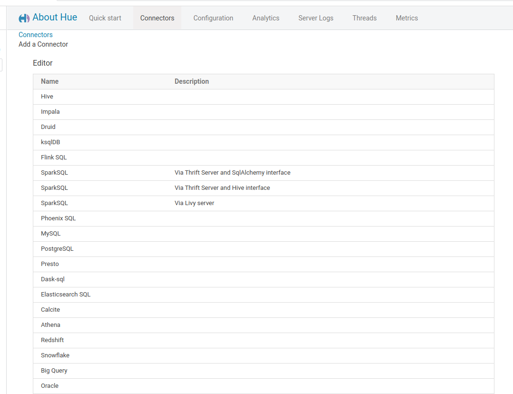The width and height of the screenshot is (513, 394).
Task: View the Metrics tab
Action: tap(407, 18)
